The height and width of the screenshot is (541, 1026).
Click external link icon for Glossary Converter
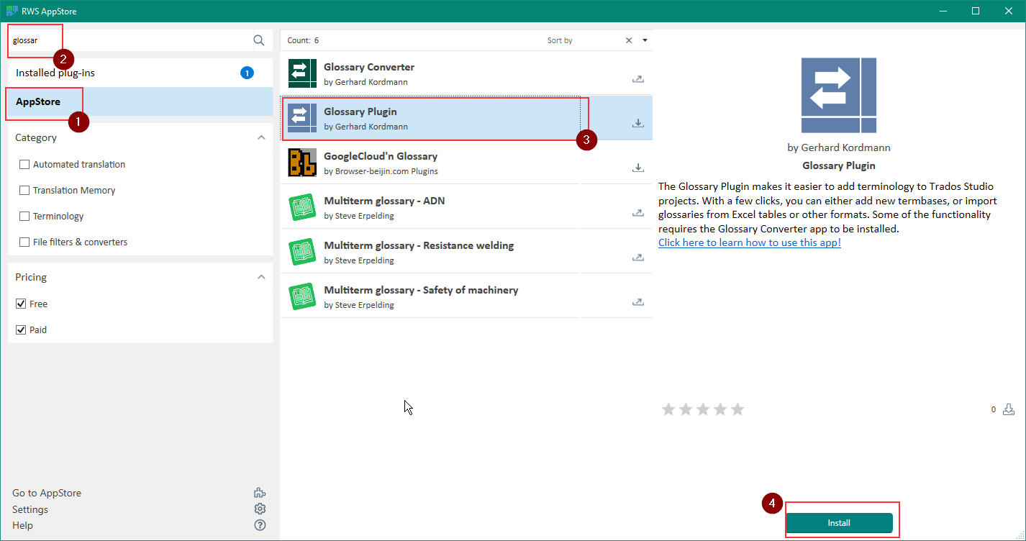[637, 78]
